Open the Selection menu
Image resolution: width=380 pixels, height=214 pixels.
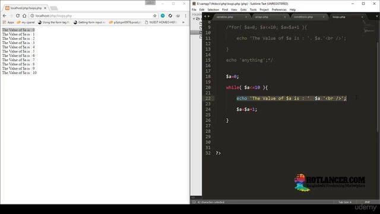click(x=213, y=10)
